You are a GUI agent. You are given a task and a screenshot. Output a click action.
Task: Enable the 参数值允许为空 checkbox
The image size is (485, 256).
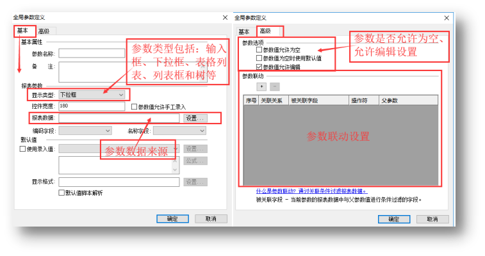pos(259,50)
